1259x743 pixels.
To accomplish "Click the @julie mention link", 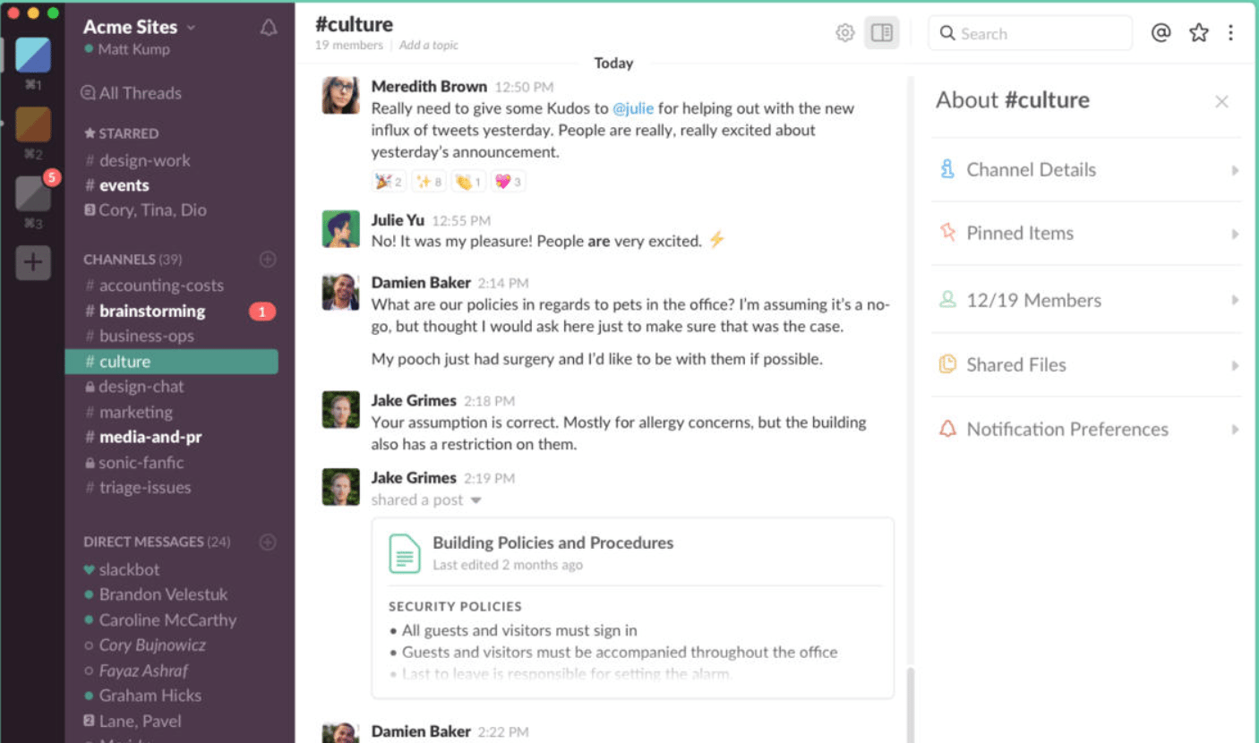I will coord(633,108).
